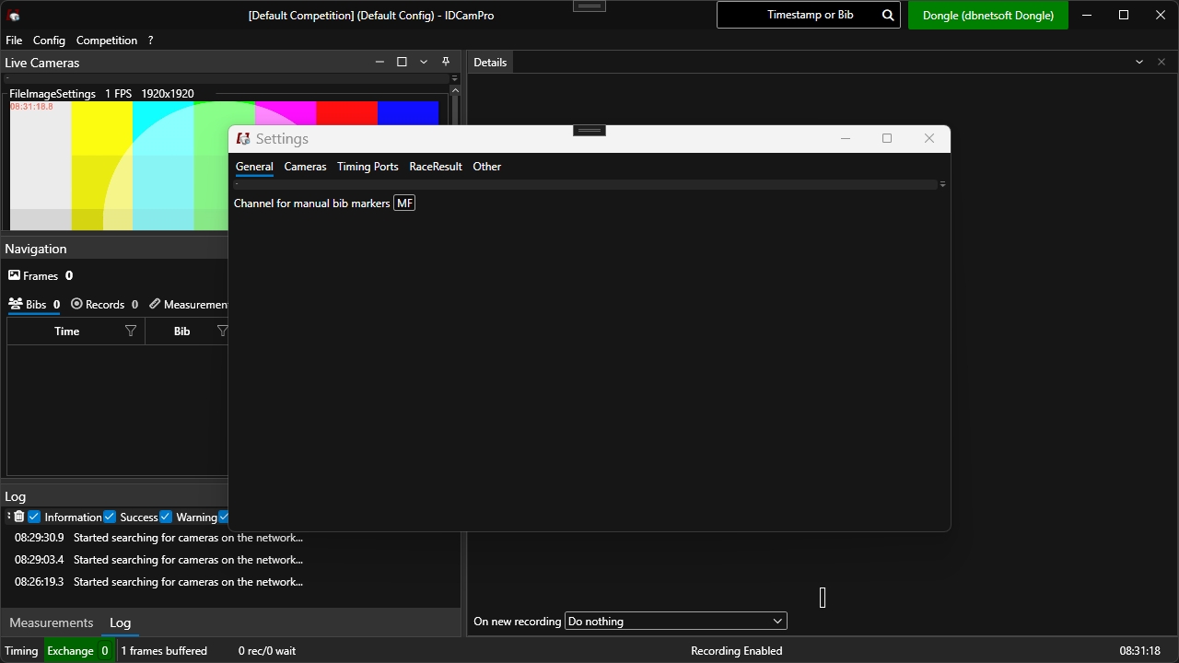Open the Time column filter
1179x663 pixels.
pyautogui.click(x=131, y=331)
